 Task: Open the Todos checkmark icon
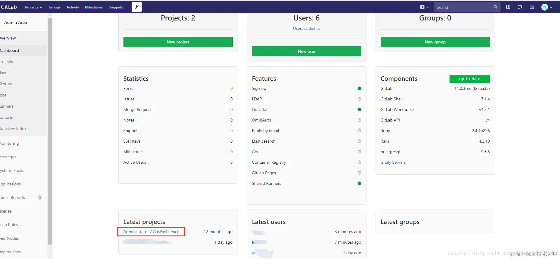532,7
